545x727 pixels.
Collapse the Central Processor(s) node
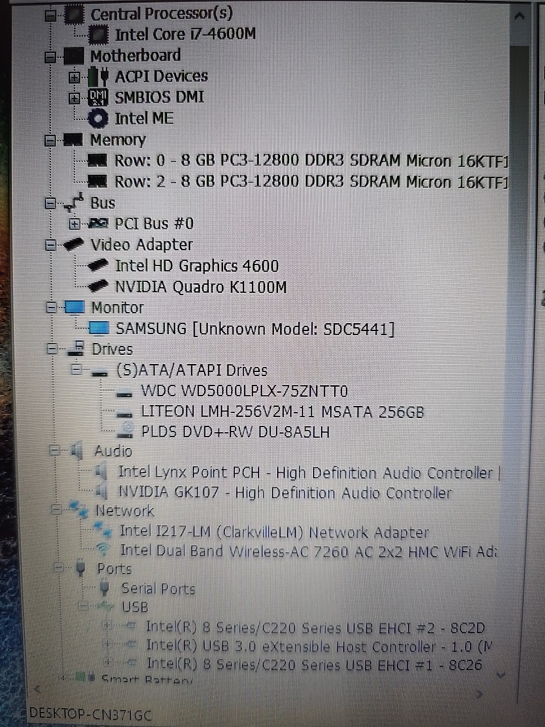50,16
